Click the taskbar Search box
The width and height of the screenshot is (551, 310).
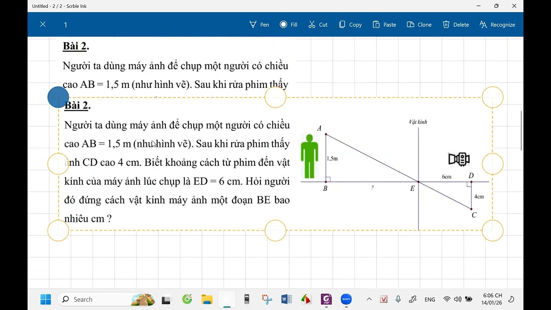[x=107, y=299]
